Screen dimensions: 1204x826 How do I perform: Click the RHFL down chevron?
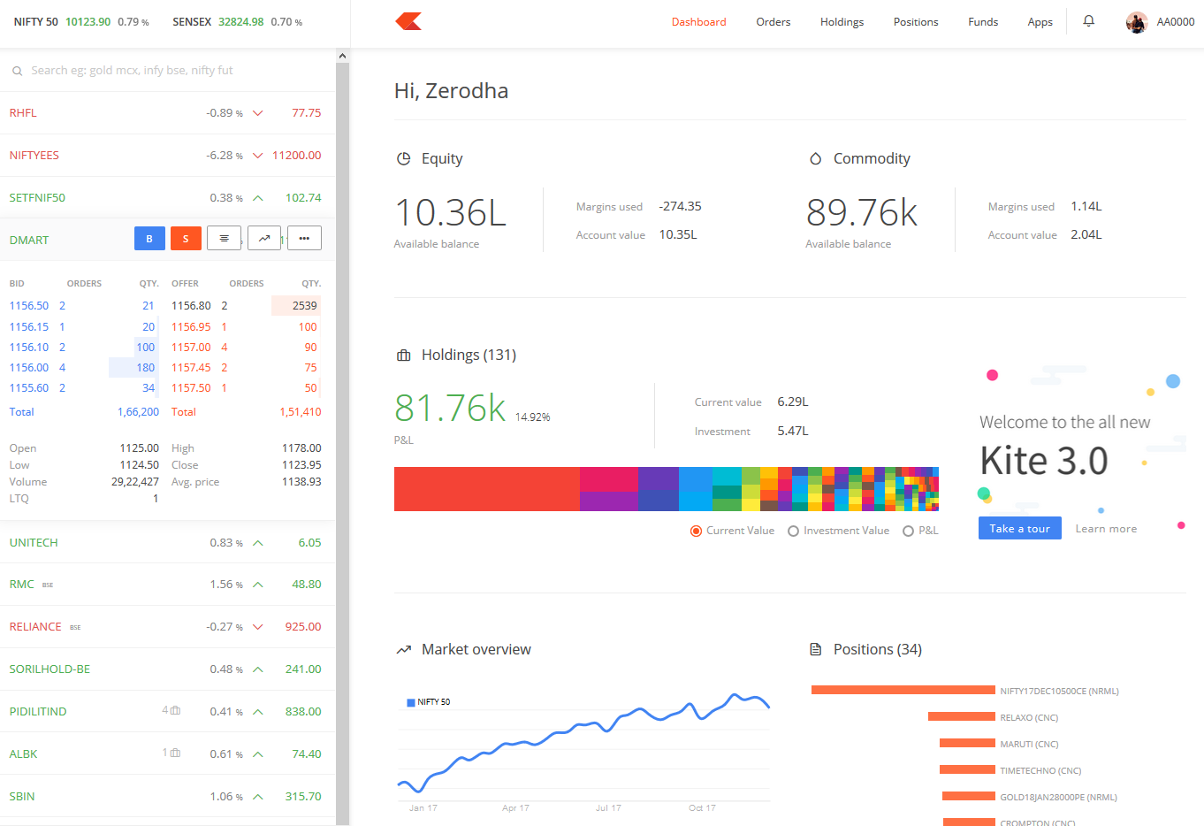(x=258, y=113)
